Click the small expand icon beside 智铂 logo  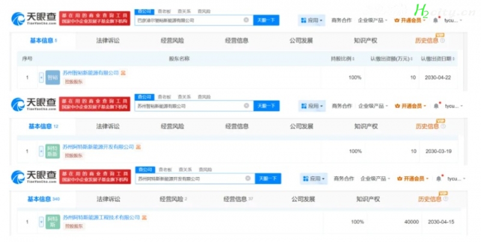click(41, 77)
